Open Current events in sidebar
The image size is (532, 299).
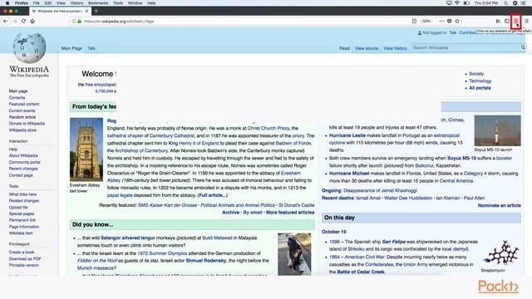point(22,110)
